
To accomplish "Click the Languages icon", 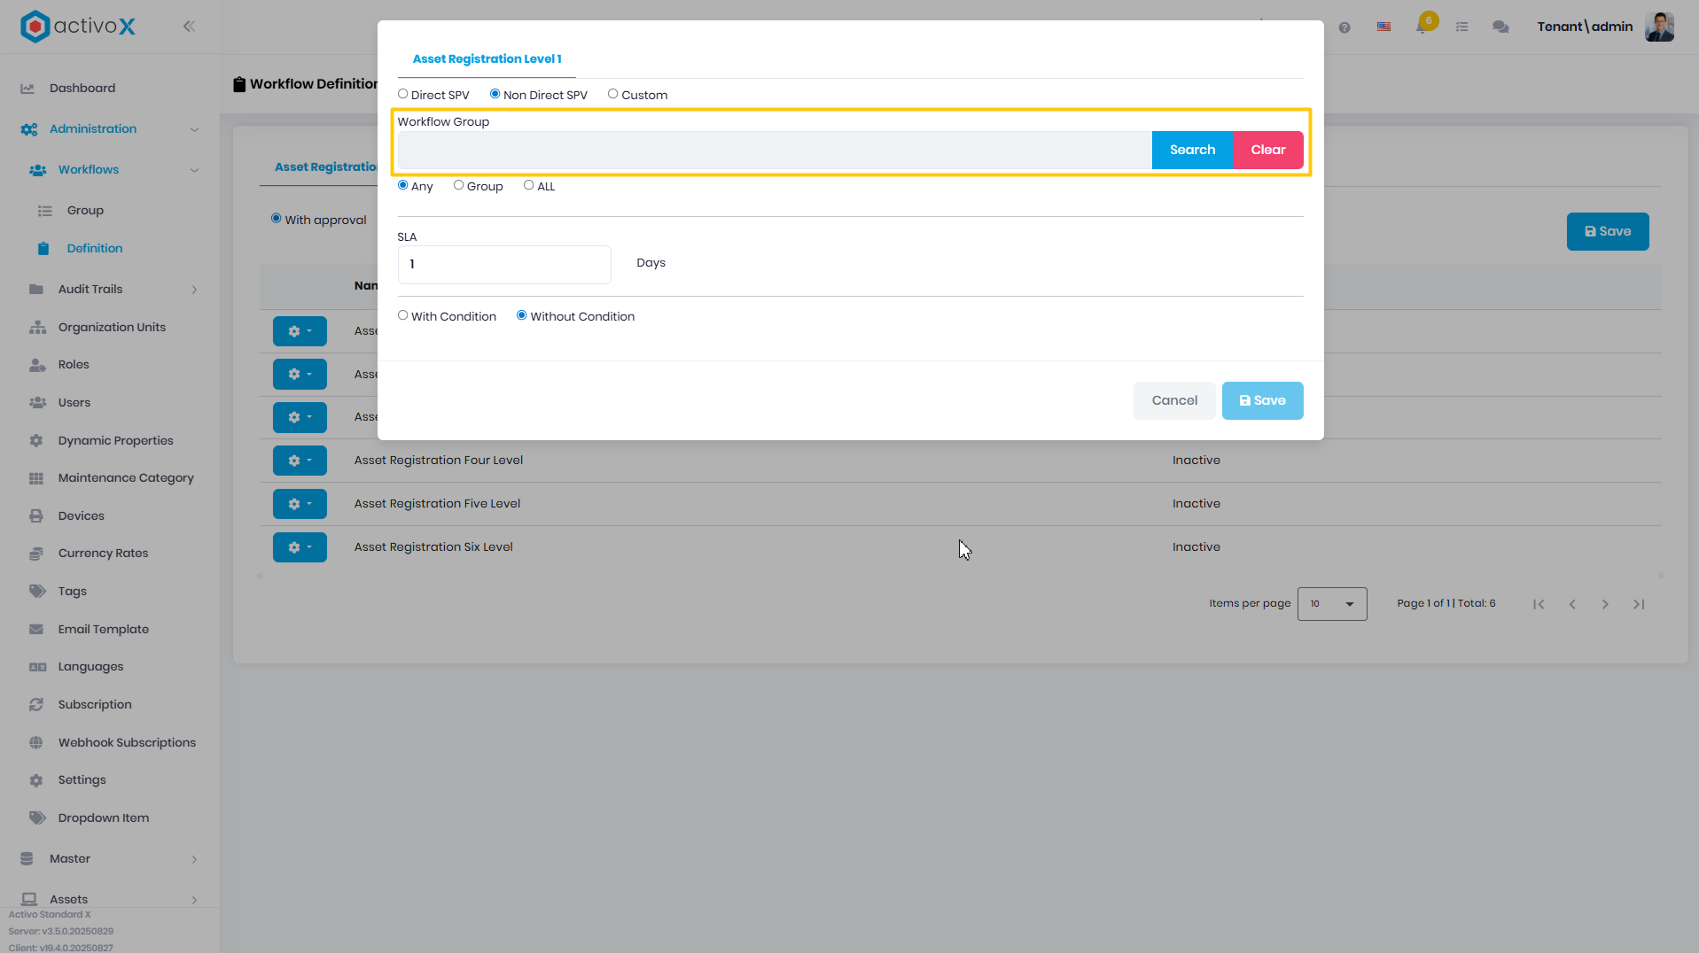I will coord(37,667).
